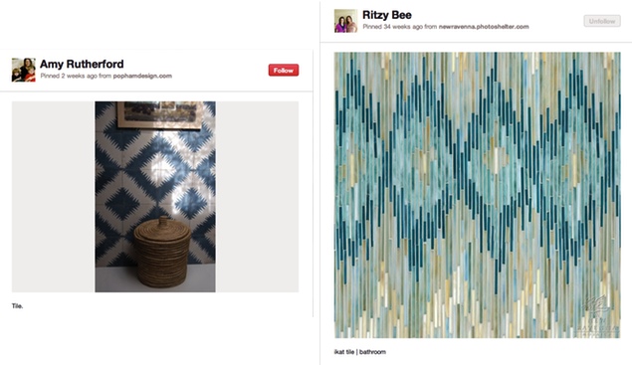Open Ritzy Bee's profile avatar
Image resolution: width=632 pixels, height=365 pixels.
point(345,21)
